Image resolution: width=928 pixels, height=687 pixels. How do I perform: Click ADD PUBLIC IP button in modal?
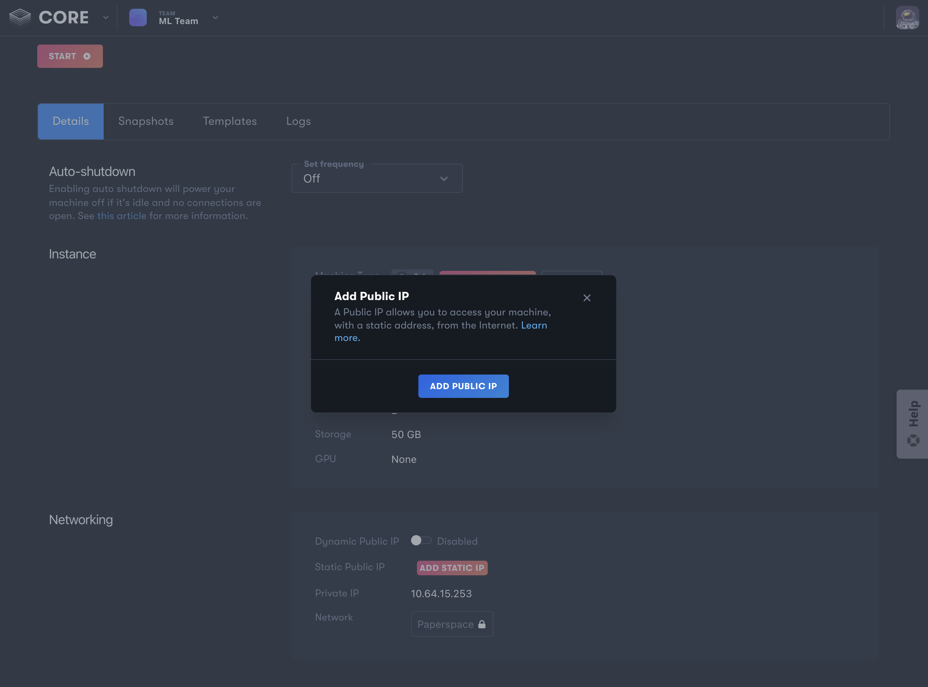[x=463, y=385]
